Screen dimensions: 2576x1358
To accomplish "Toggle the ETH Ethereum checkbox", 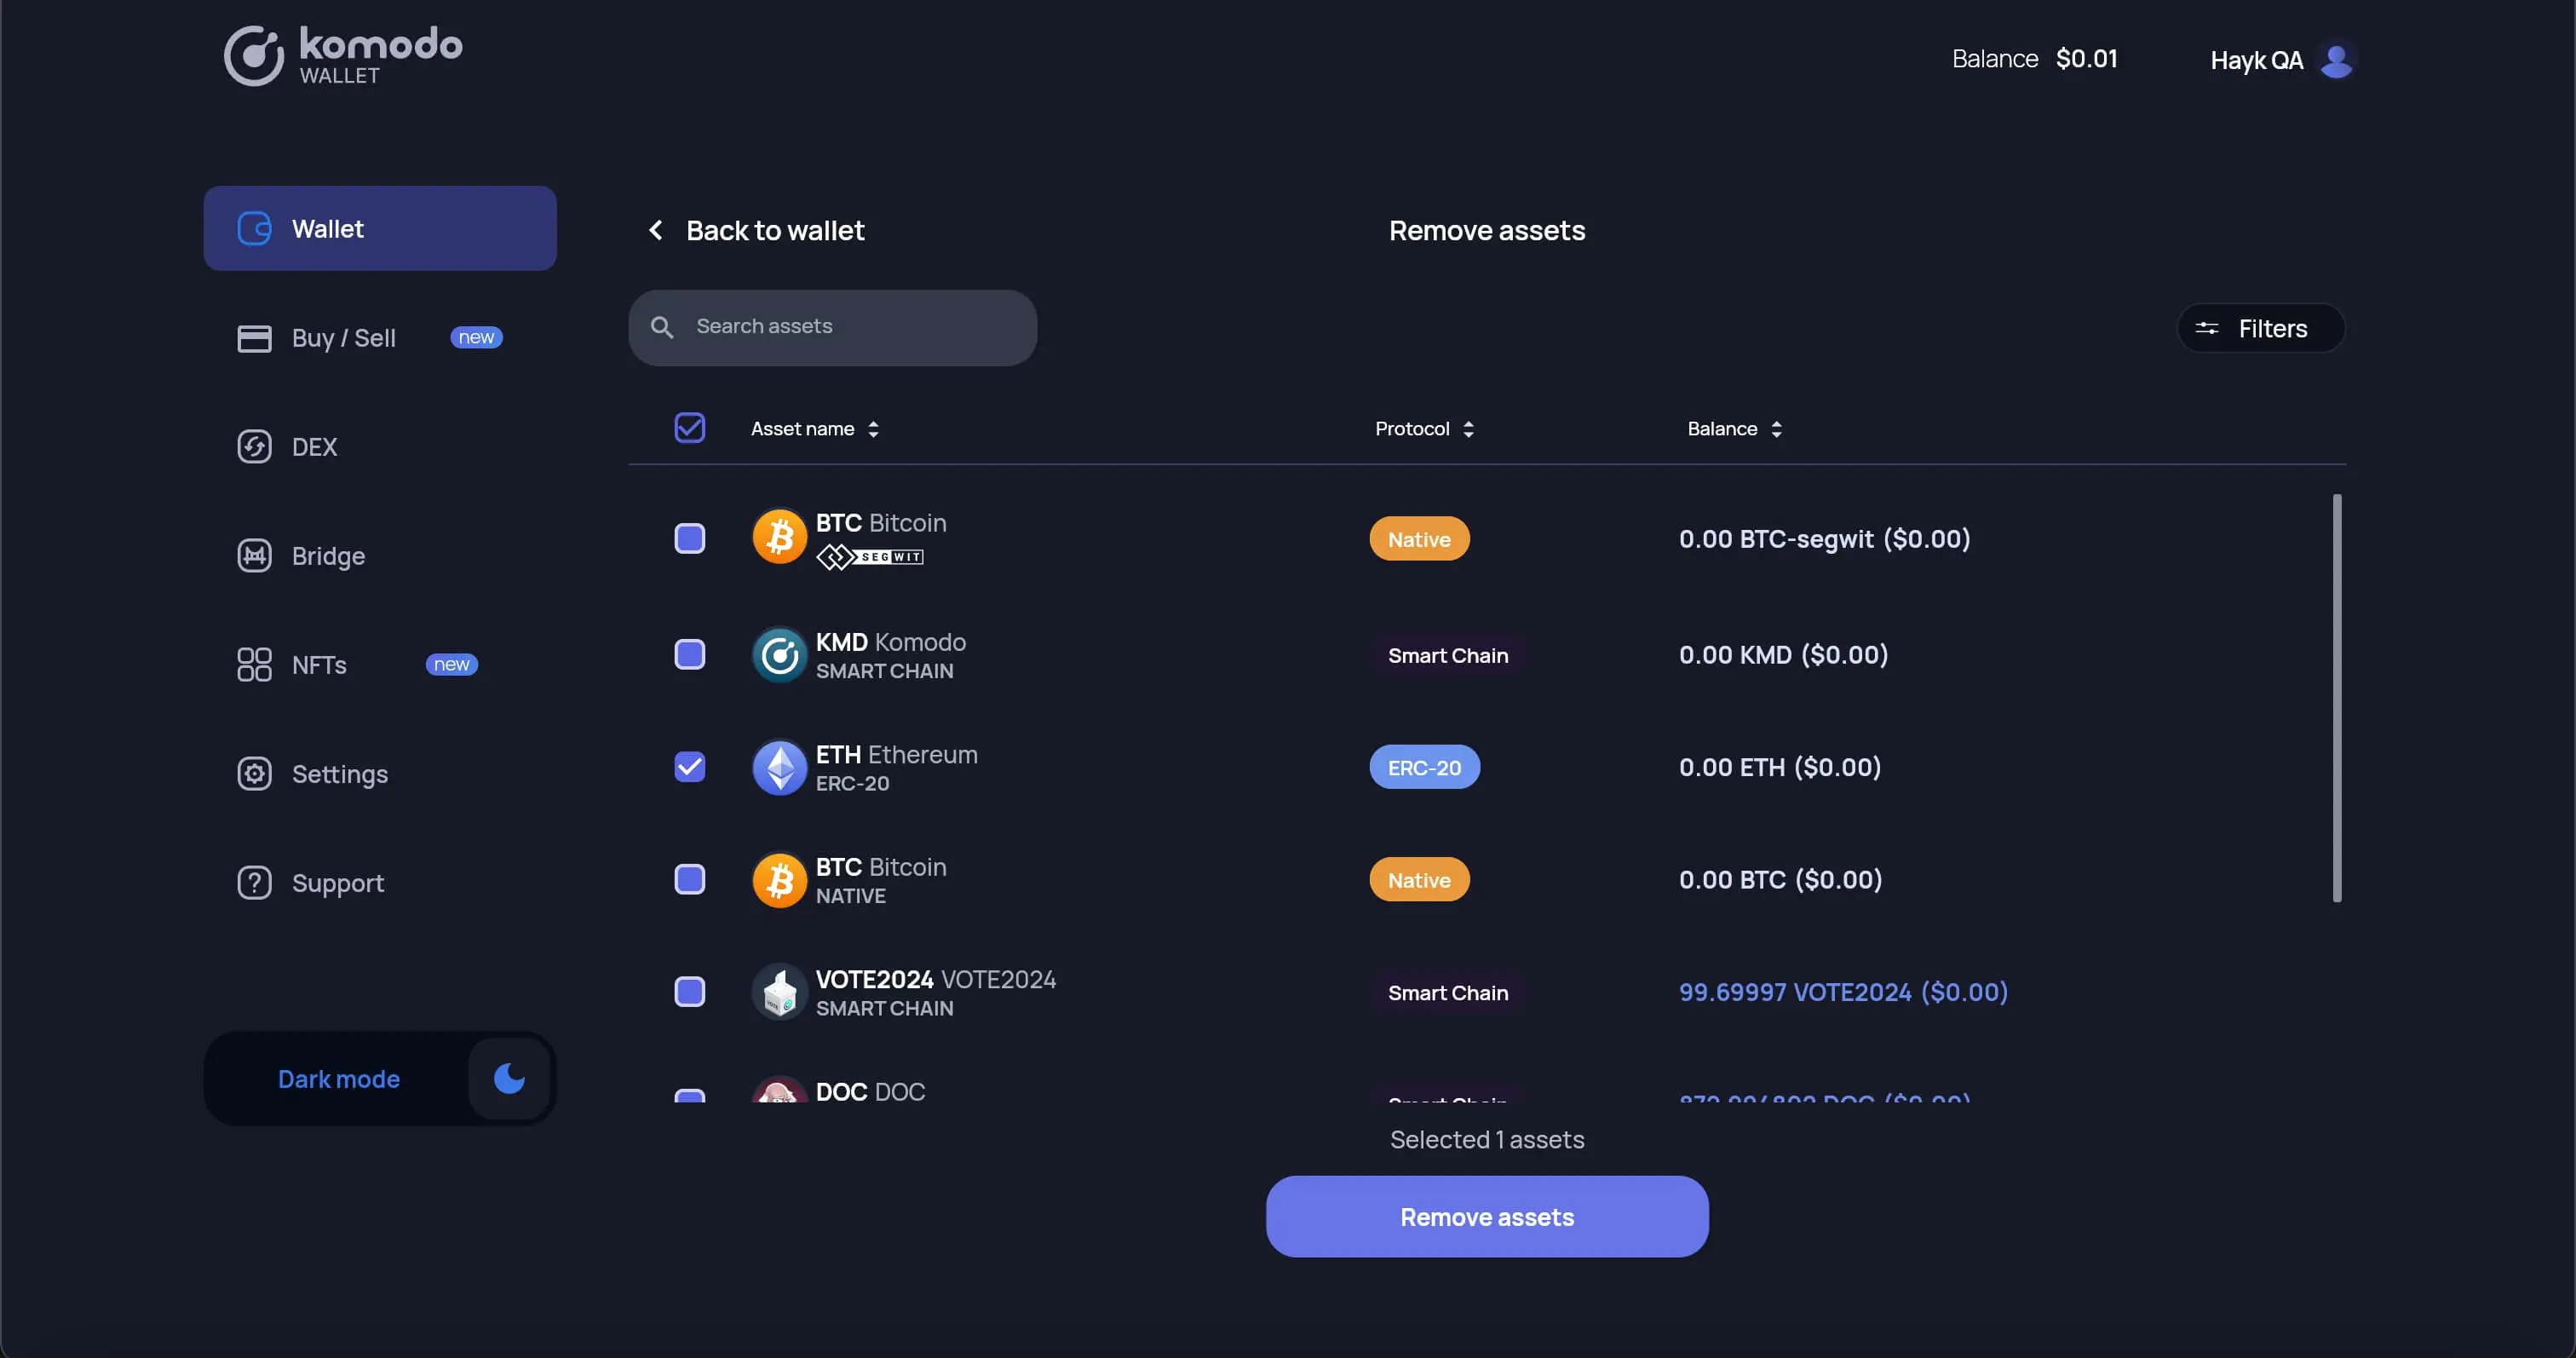I will [x=690, y=767].
